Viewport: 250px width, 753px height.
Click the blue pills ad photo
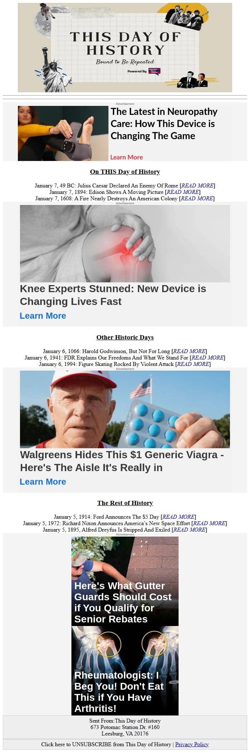(125, 409)
